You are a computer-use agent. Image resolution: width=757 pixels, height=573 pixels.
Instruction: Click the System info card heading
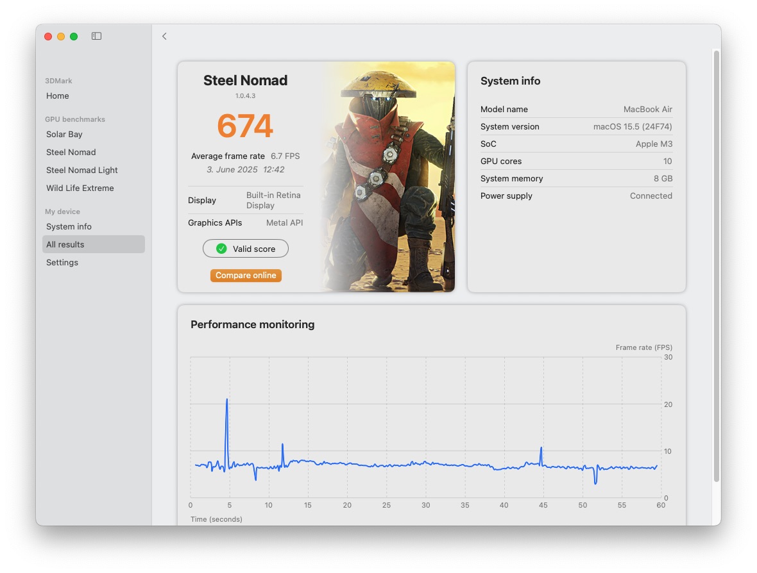[x=510, y=81]
